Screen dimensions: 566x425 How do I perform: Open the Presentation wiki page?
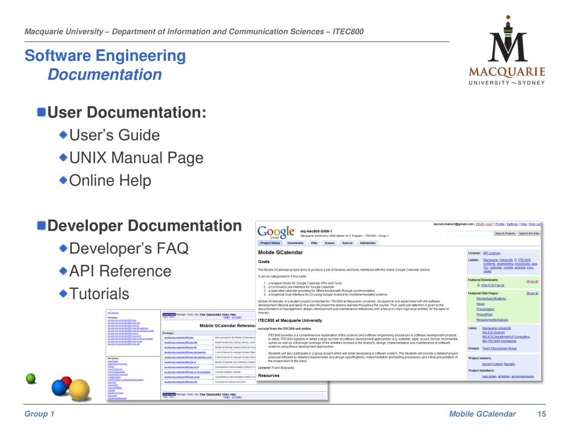tap(485, 309)
